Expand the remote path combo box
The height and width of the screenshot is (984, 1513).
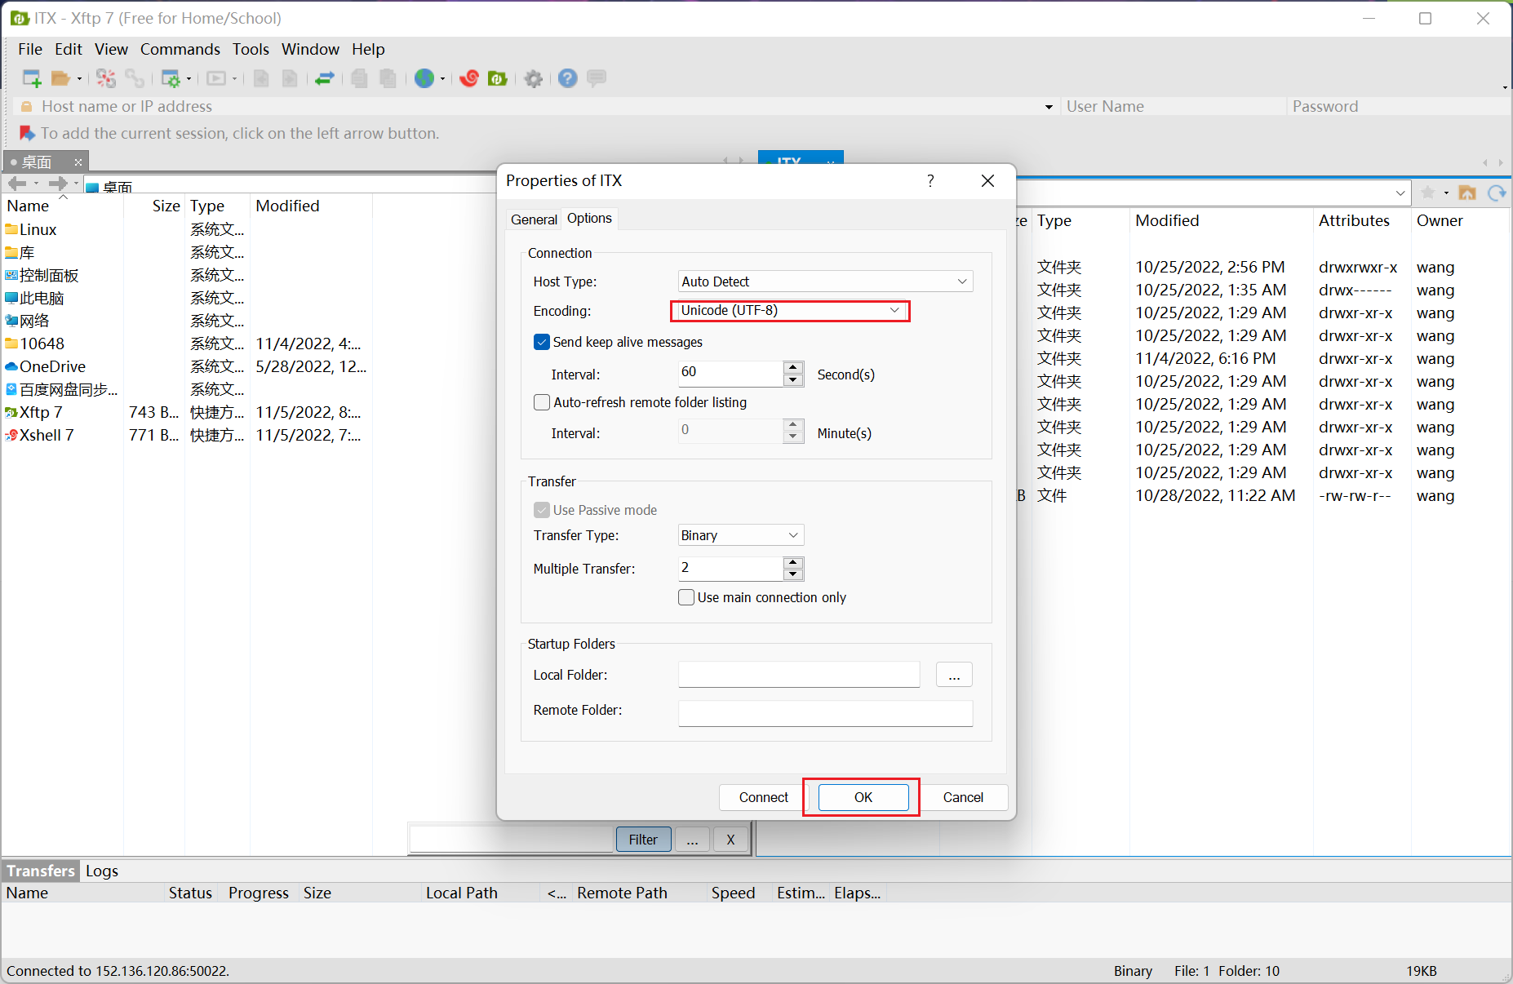click(x=1400, y=193)
